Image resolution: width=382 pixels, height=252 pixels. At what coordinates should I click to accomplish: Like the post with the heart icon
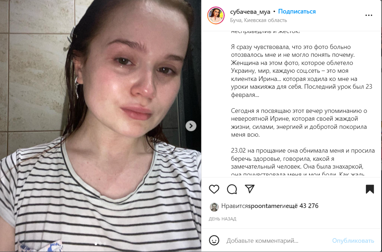tap(214, 189)
